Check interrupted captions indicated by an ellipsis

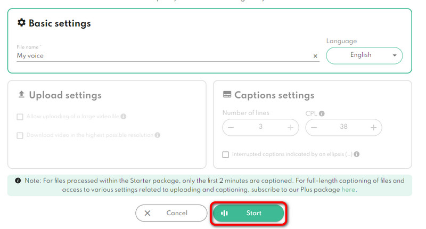click(226, 154)
